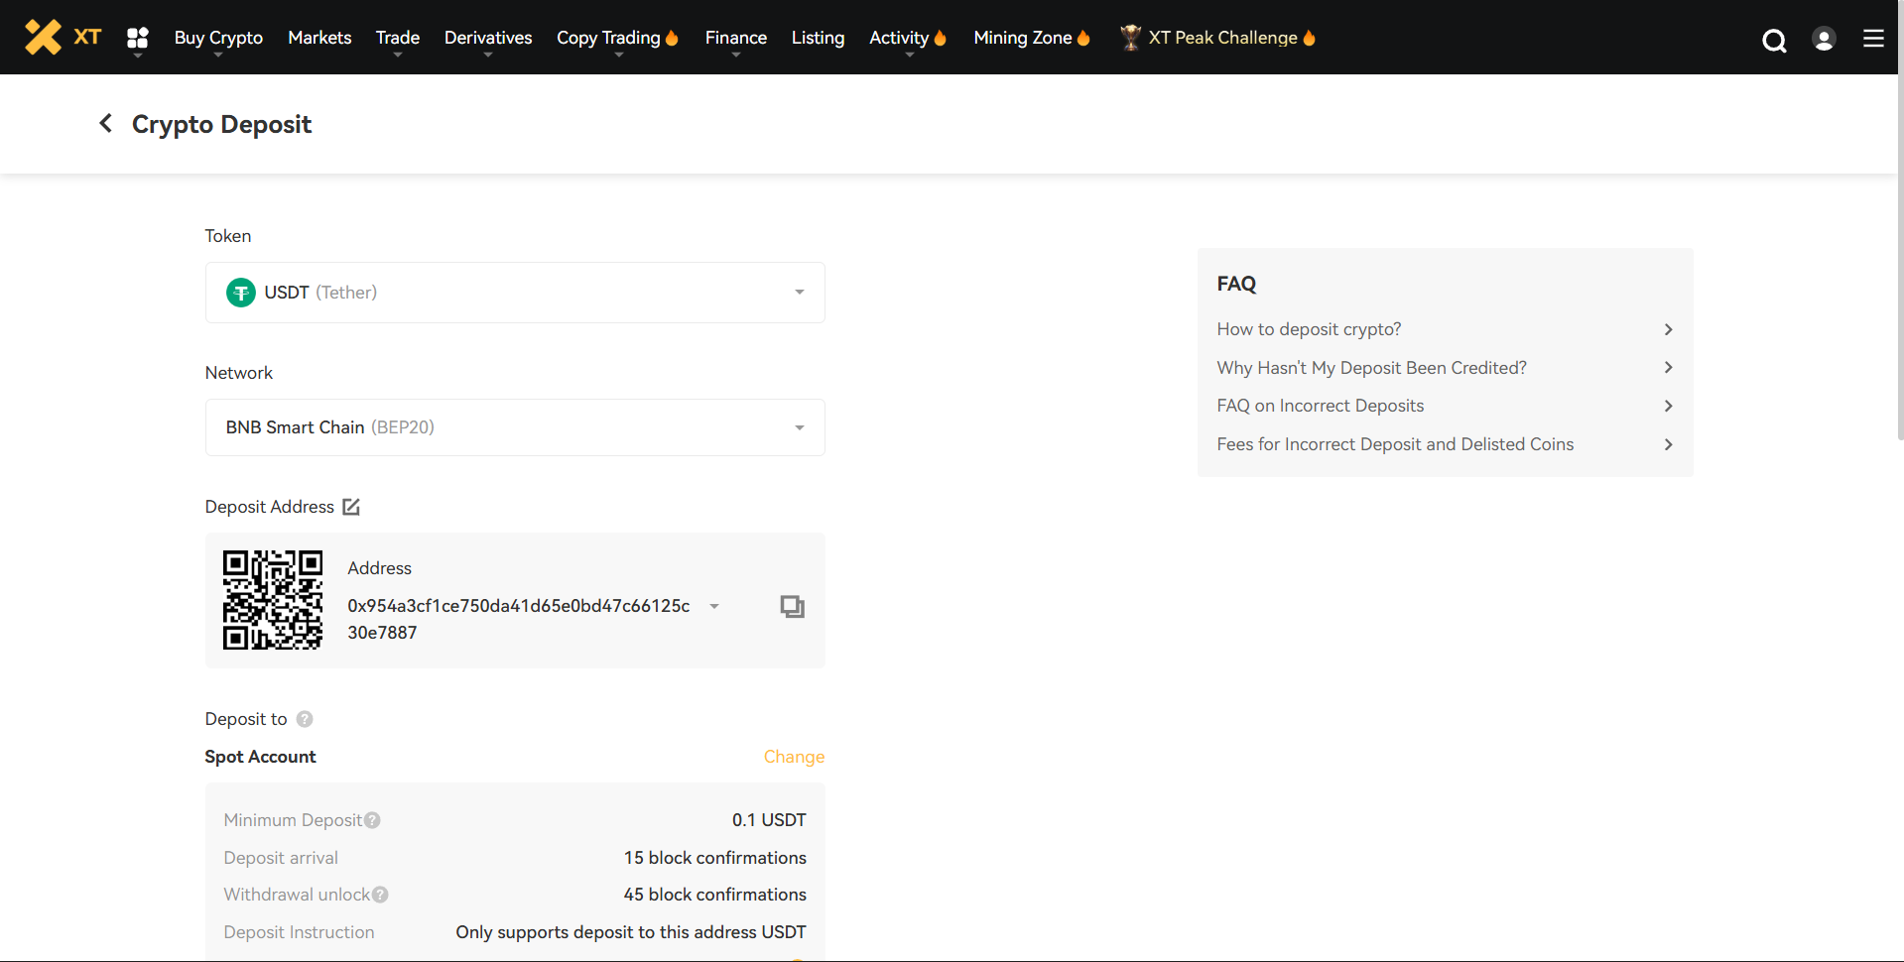The width and height of the screenshot is (1904, 962).
Task: Open 'FAQ on Incorrect Deposits' link
Action: click(1320, 406)
